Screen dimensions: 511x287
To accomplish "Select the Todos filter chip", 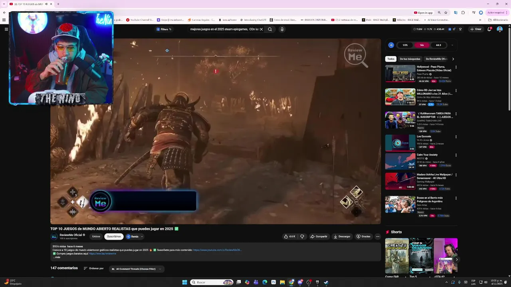I will pos(391,59).
